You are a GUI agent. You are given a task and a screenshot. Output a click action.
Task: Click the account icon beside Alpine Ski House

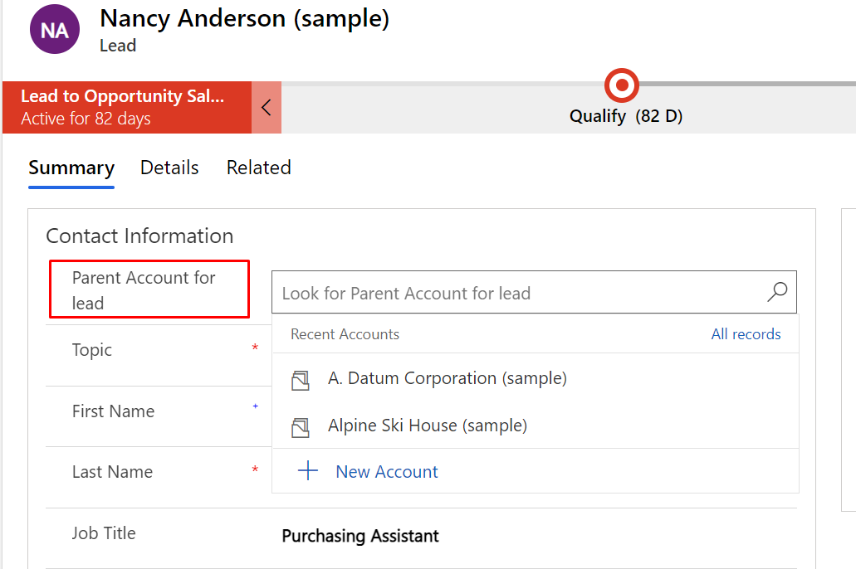(x=301, y=427)
